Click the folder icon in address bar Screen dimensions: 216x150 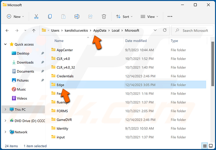coord(44,30)
